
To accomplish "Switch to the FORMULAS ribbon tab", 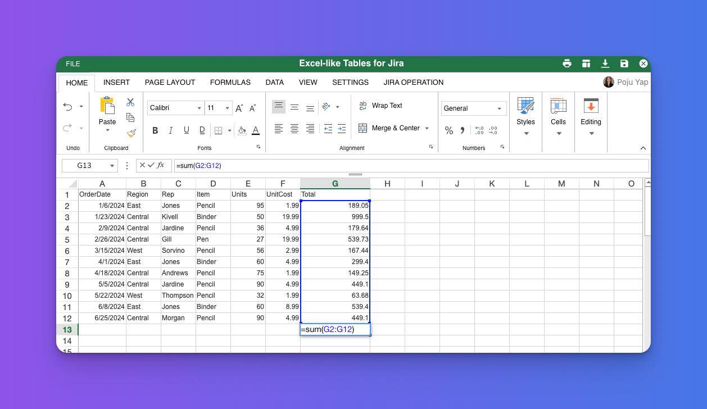I will coord(230,82).
